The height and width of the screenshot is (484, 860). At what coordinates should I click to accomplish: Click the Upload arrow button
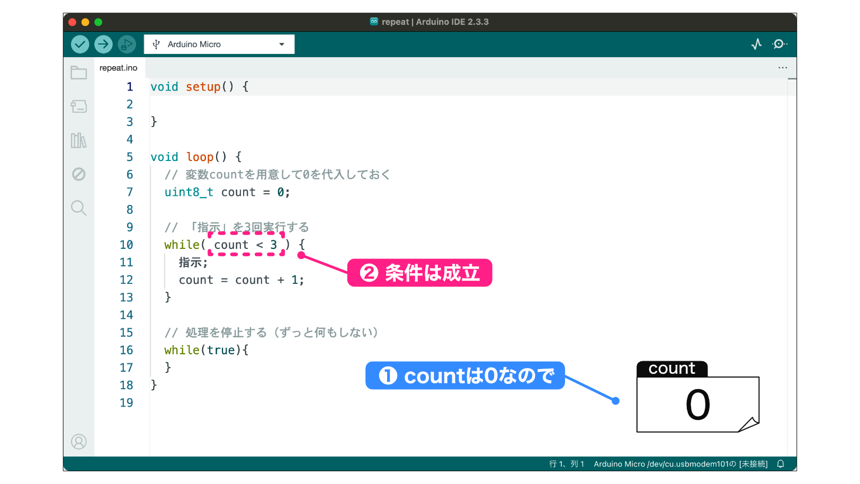click(x=103, y=44)
